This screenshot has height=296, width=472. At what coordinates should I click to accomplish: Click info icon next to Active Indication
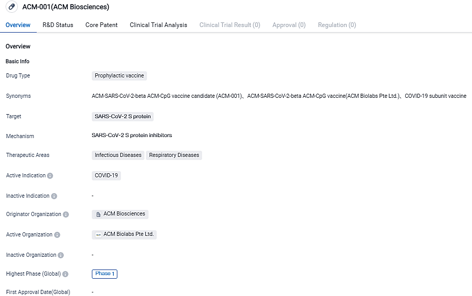(x=50, y=176)
